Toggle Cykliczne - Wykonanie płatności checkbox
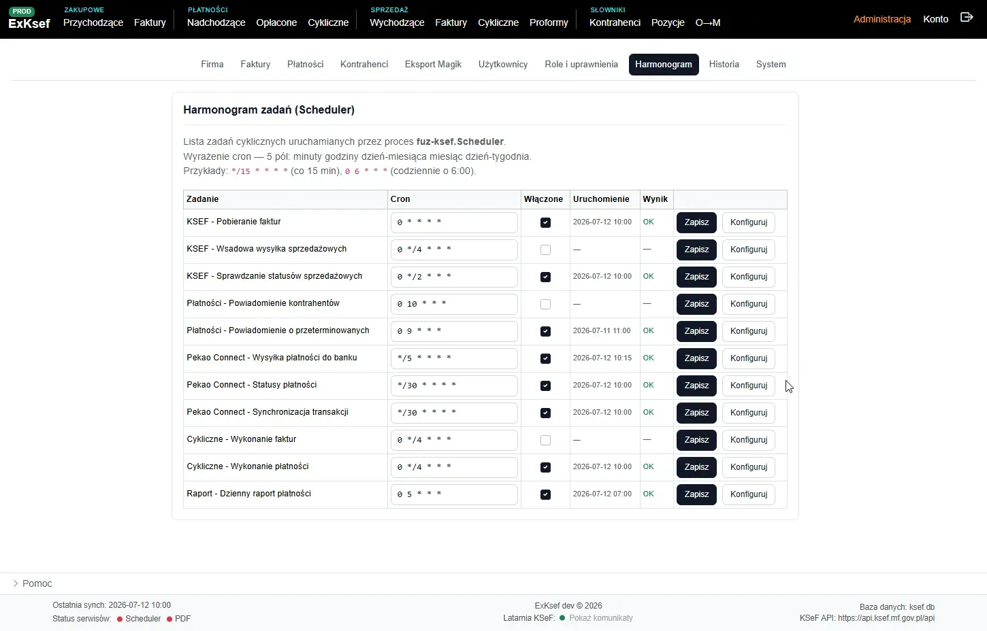 coord(545,467)
